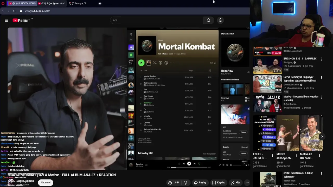The width and height of the screenshot is (333, 187).
Task: Open options for Motive sahneye short
Action: (296, 156)
